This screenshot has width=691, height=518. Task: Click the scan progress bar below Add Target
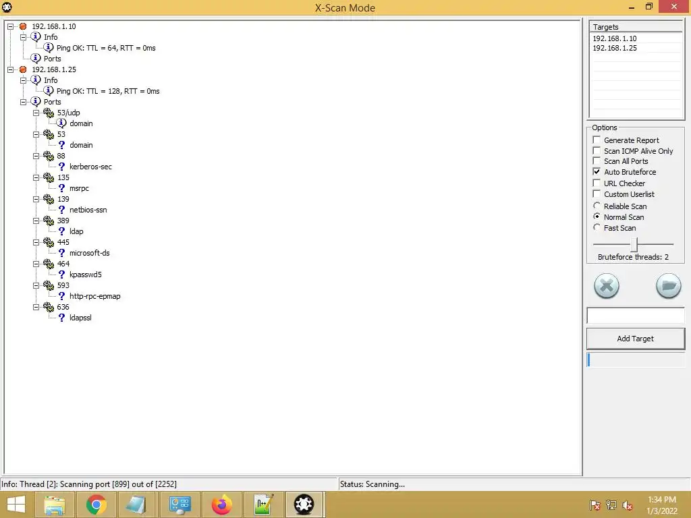click(636, 360)
